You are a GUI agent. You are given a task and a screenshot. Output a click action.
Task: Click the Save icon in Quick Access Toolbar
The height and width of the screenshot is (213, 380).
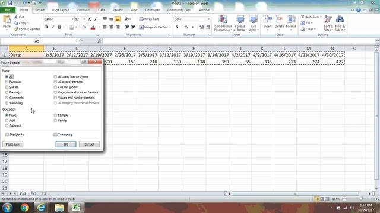coord(10,4)
